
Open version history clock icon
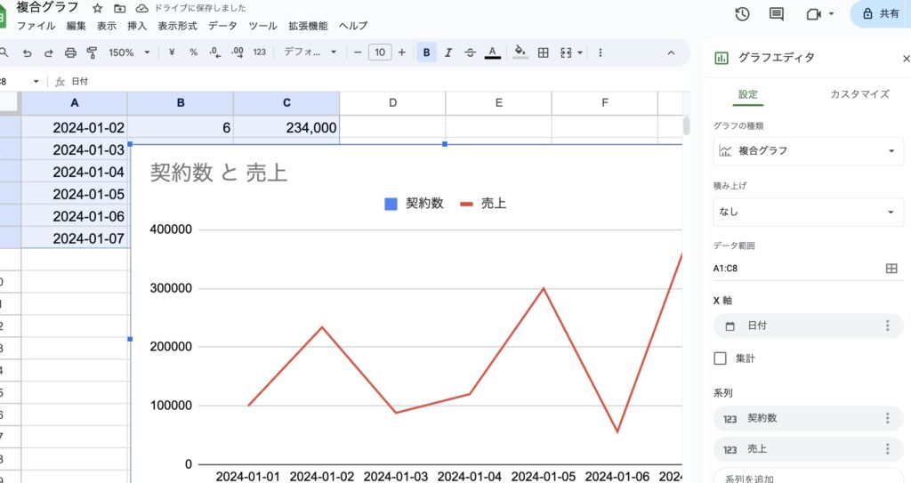point(742,14)
